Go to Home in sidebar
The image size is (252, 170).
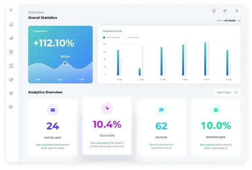click(11, 24)
